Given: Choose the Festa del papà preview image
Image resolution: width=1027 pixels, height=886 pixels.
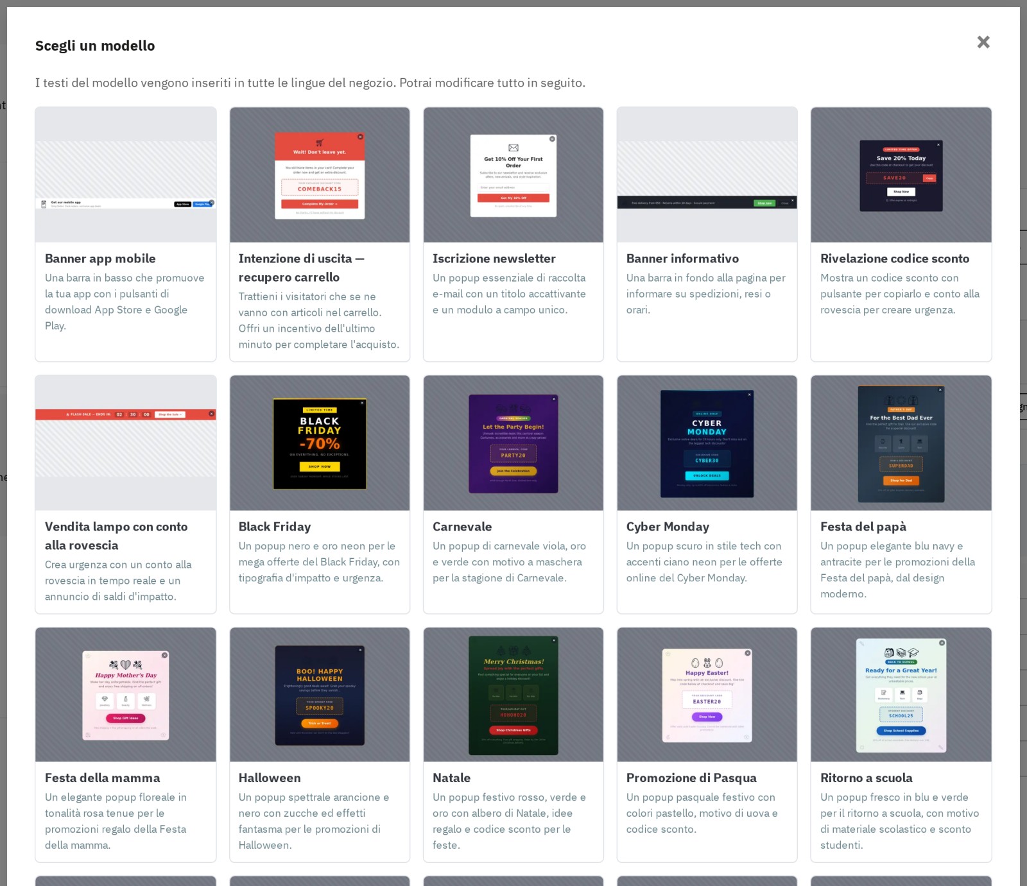Looking at the screenshot, I should [x=901, y=443].
